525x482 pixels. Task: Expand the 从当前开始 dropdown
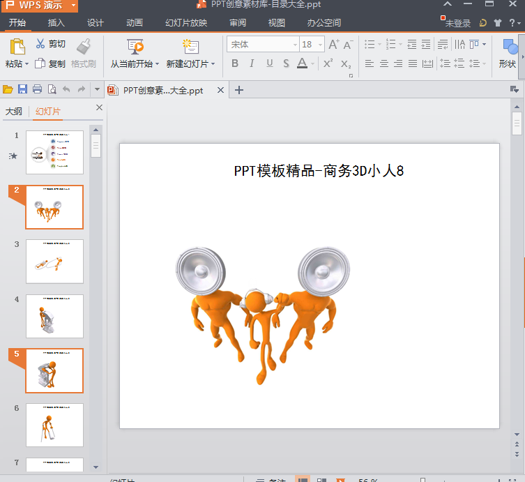click(157, 63)
